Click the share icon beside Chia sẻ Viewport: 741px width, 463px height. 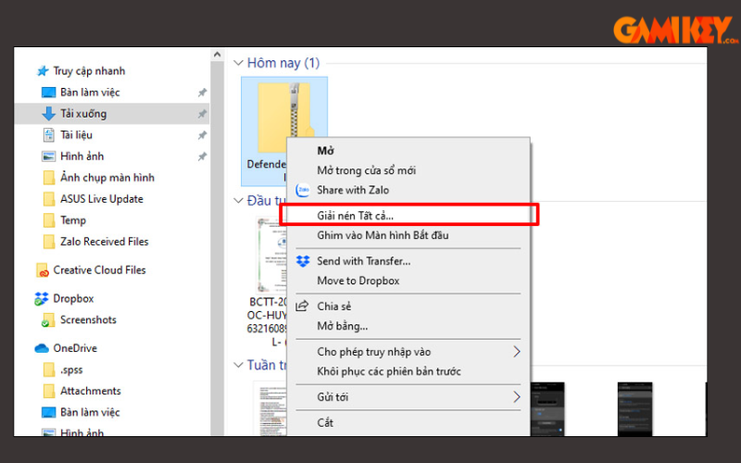point(302,307)
